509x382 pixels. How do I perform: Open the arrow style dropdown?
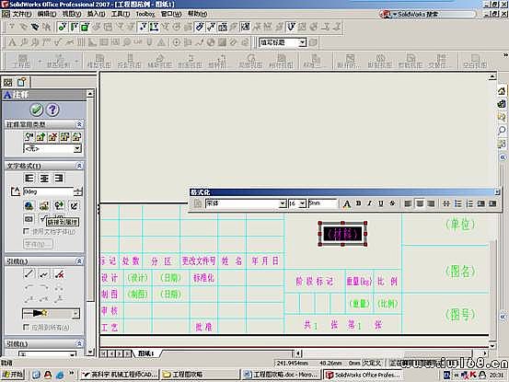(75, 314)
